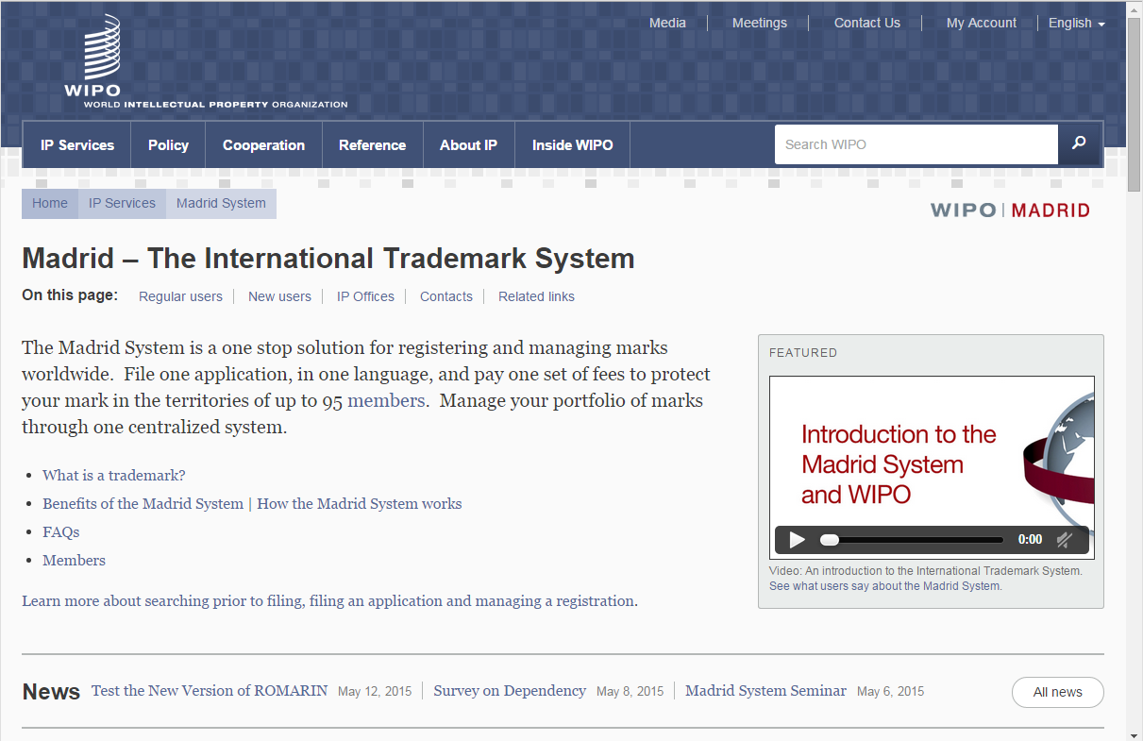The width and height of the screenshot is (1143, 741).
Task: Open 'Benefits of the Madrid System' link
Action: [143, 503]
